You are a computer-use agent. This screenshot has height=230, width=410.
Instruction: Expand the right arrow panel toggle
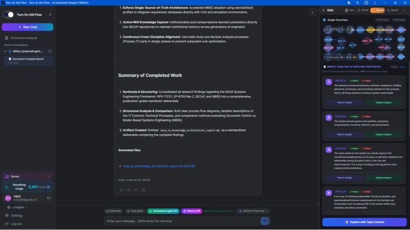coord(312,13)
